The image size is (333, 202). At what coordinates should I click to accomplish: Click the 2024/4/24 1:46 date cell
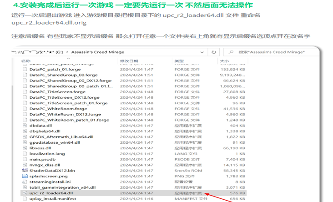coord(136,199)
